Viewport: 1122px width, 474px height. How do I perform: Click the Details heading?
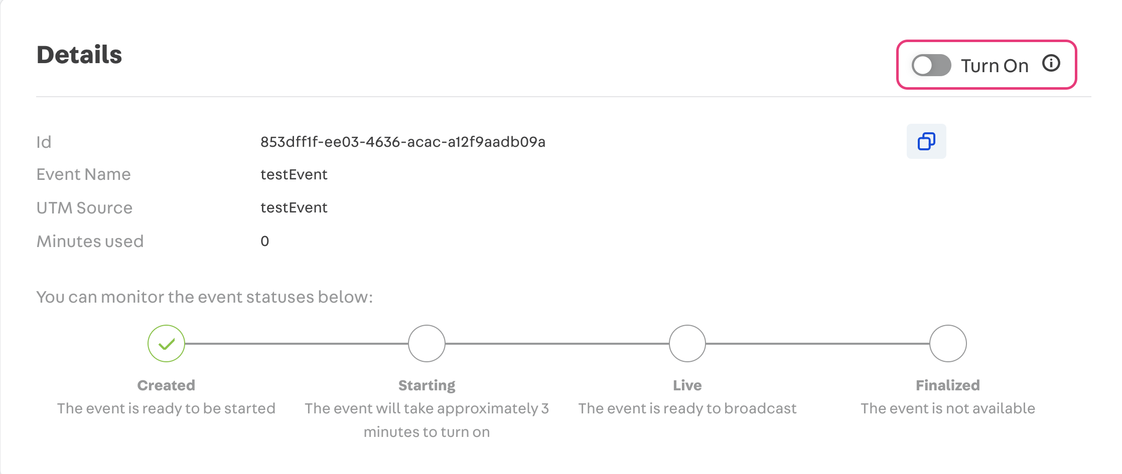(79, 55)
